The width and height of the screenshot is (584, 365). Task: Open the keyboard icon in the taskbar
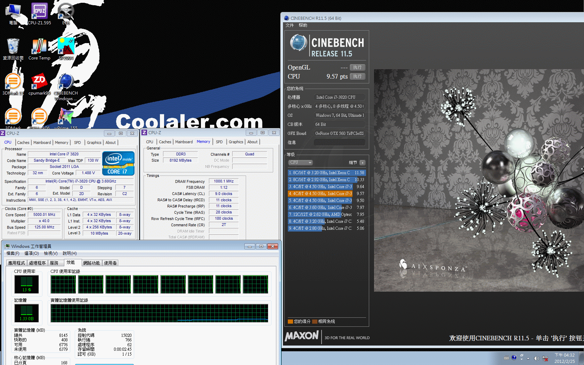point(506,358)
